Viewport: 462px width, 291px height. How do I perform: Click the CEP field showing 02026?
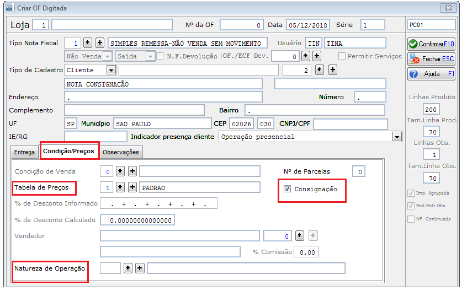[x=242, y=123]
